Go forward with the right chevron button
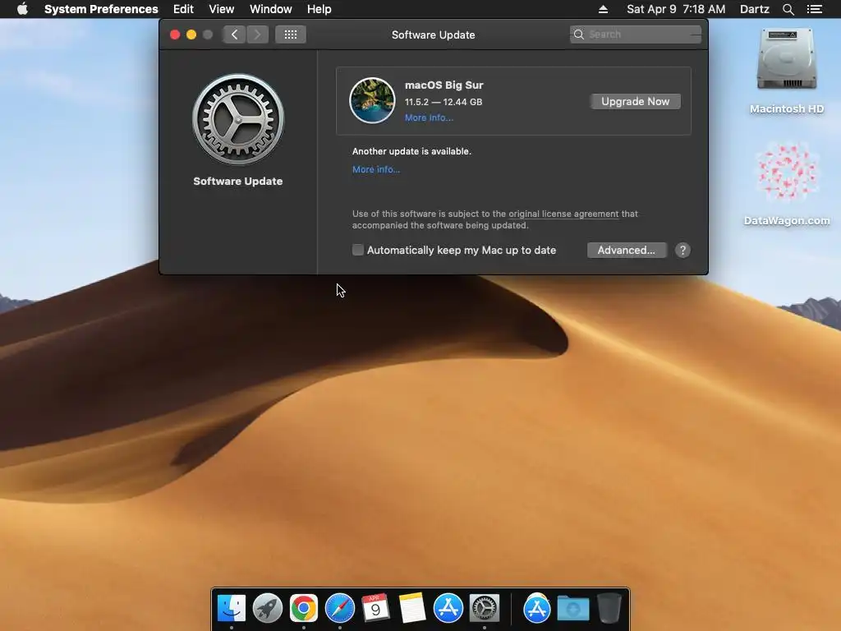841x631 pixels. pos(257,35)
